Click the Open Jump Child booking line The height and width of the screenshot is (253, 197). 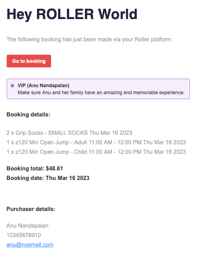coord(96,152)
